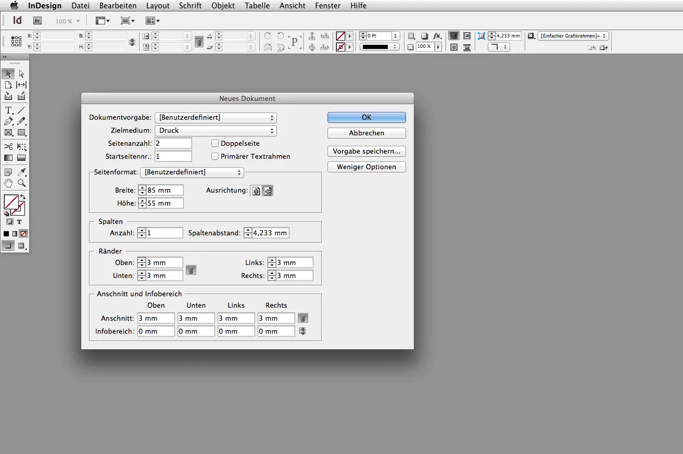Screen dimensions: 683x454
Task: Open the Fenster menu
Action: [327, 6]
